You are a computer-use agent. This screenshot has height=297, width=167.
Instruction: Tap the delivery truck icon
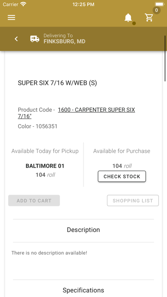coord(35,39)
